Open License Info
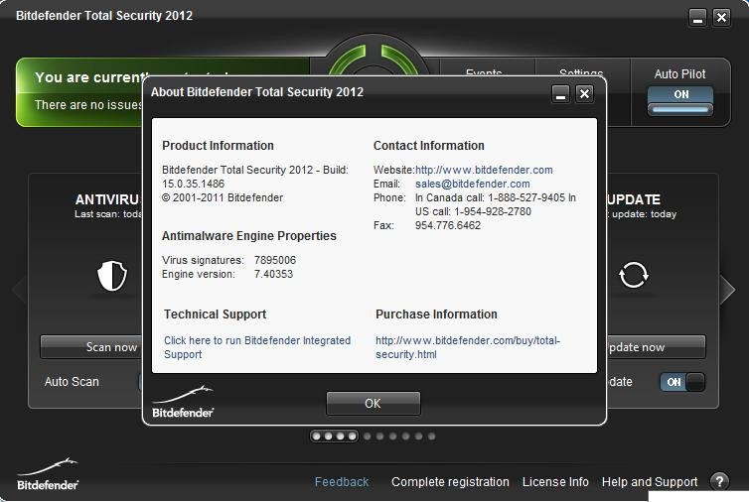 click(x=555, y=482)
